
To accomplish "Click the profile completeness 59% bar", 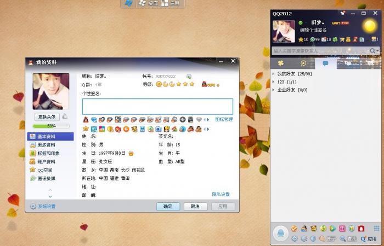I will (51, 126).
